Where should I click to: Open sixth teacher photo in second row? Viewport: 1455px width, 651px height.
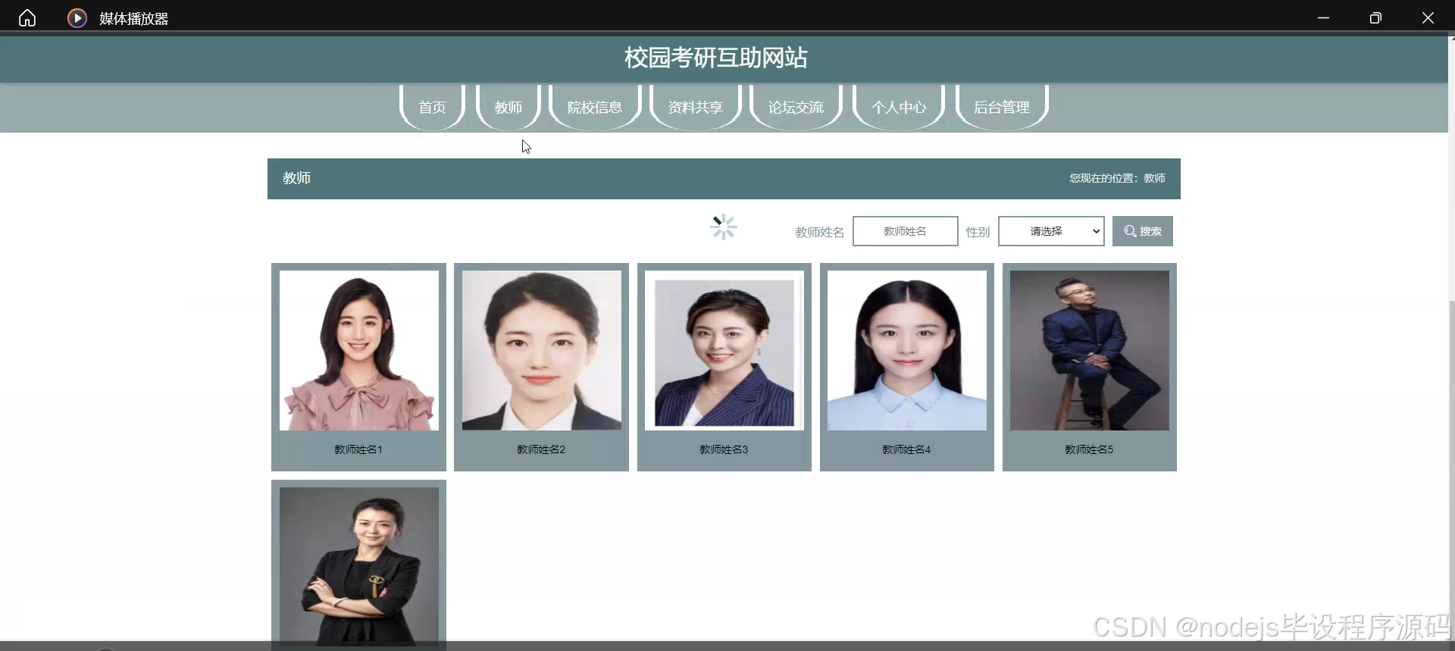coord(359,566)
